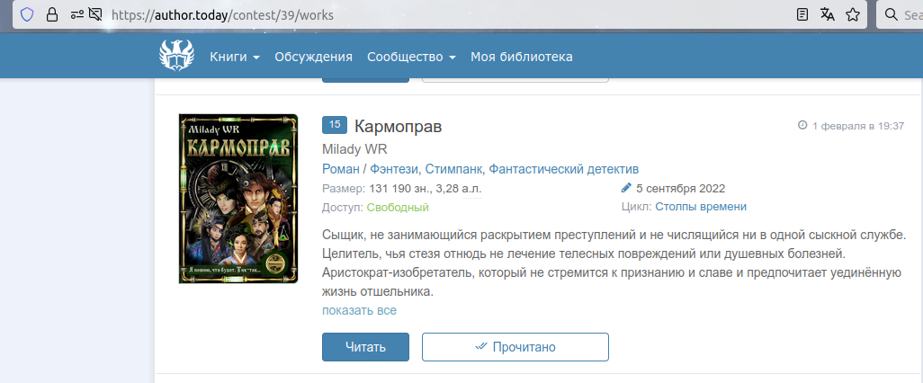Image resolution: width=923 pixels, height=383 pixels.
Task: Click the 1 февраля в 19:37 timestamp
Action: [858, 126]
